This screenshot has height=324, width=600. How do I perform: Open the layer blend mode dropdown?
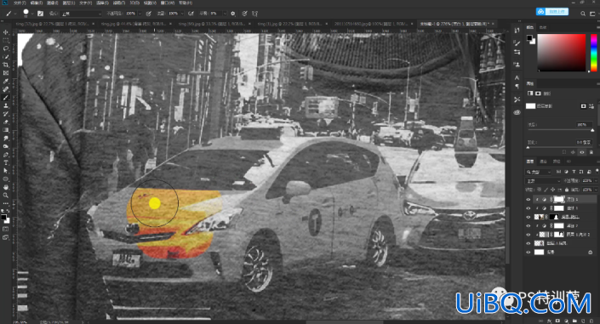pyautogui.click(x=543, y=180)
